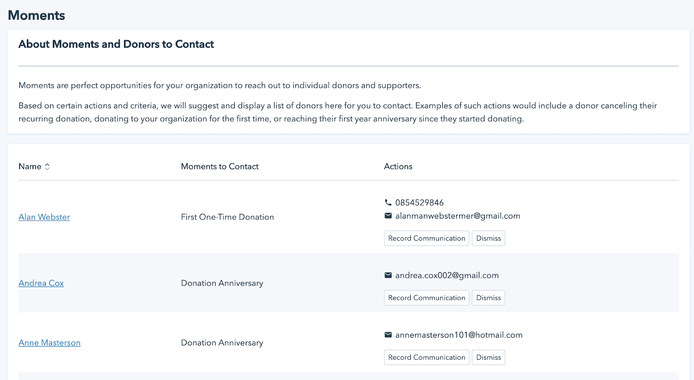
Task: Dismiss Anne Masterson's Donation Anniversary moment
Action: (x=488, y=357)
